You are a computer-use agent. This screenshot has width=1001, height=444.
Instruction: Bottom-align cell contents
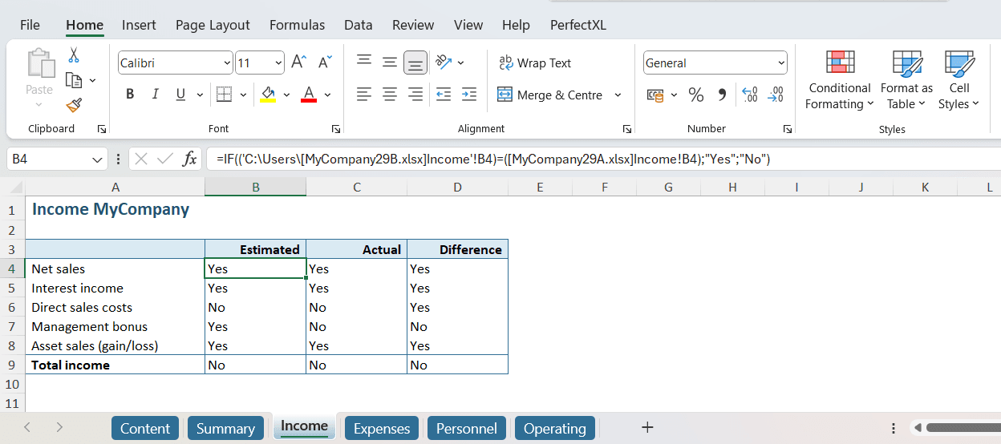coord(415,62)
